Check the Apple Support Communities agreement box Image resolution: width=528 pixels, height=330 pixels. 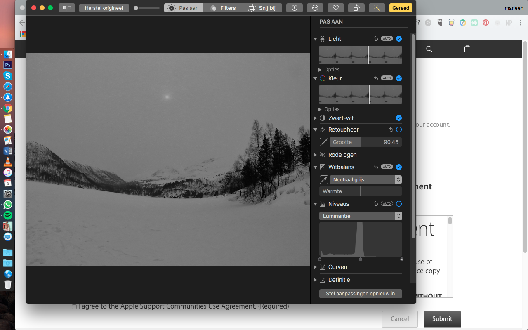tap(74, 307)
